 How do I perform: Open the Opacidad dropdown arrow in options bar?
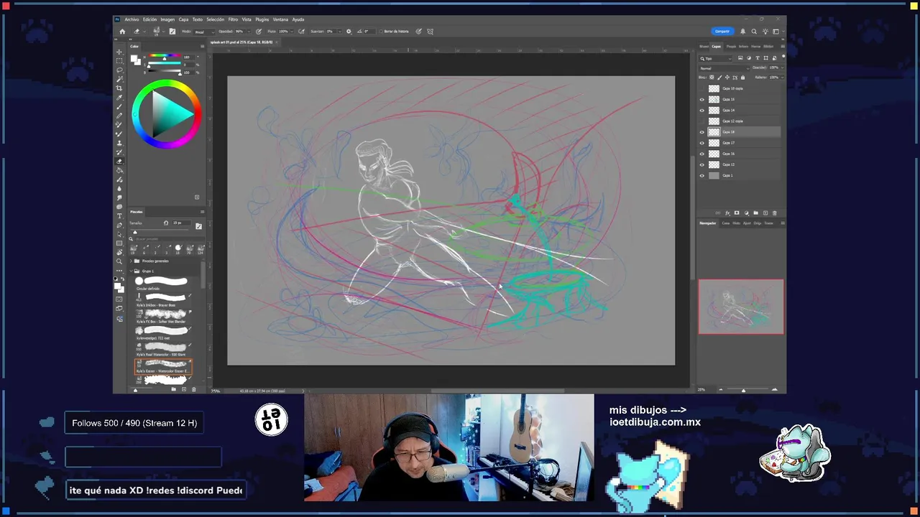click(249, 32)
